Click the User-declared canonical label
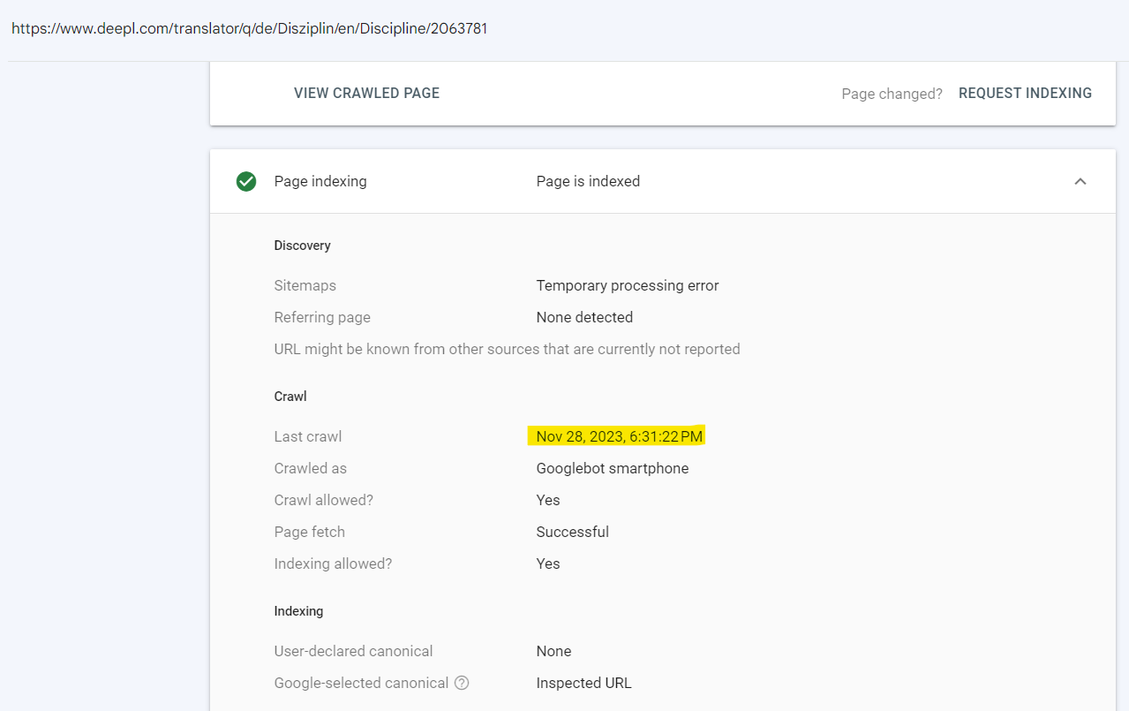Screen dimensions: 1129x711 tap(353, 651)
